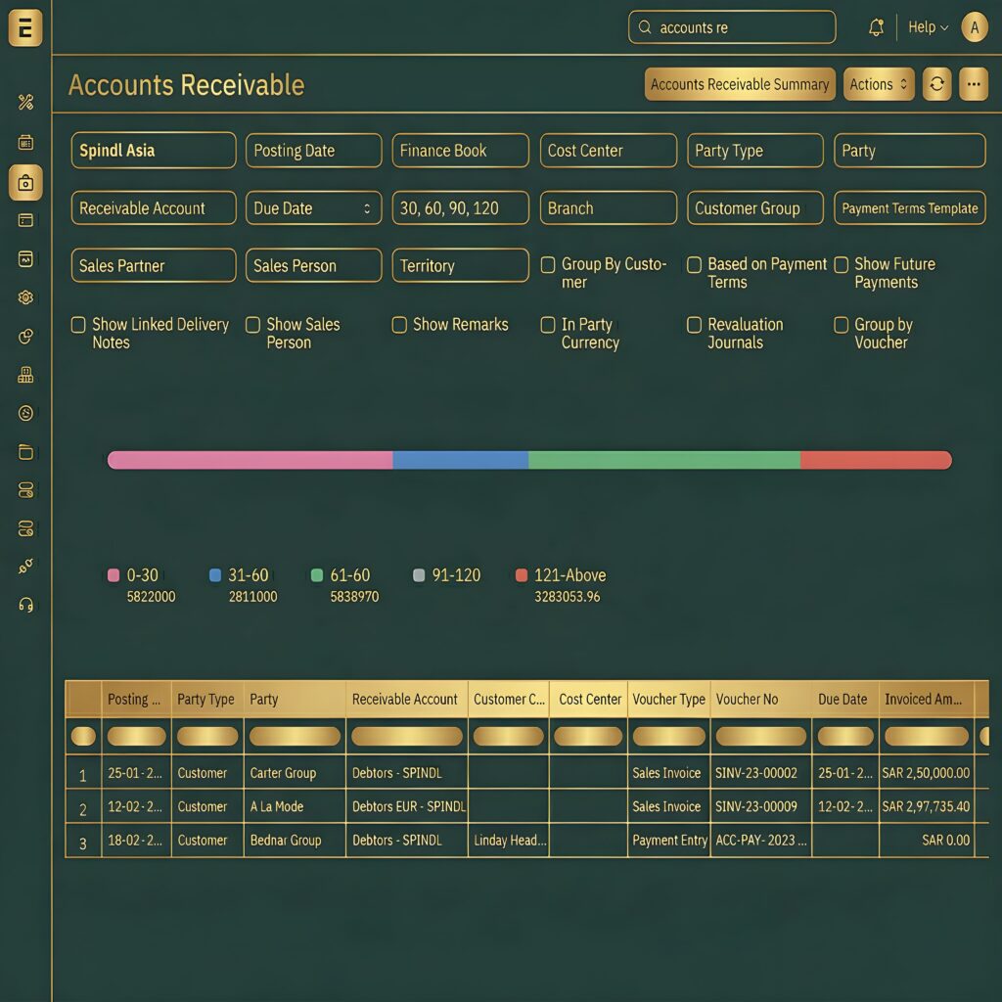Click the Accounts Receivable Summary button
This screenshot has width=1002, height=1002.
pos(740,84)
